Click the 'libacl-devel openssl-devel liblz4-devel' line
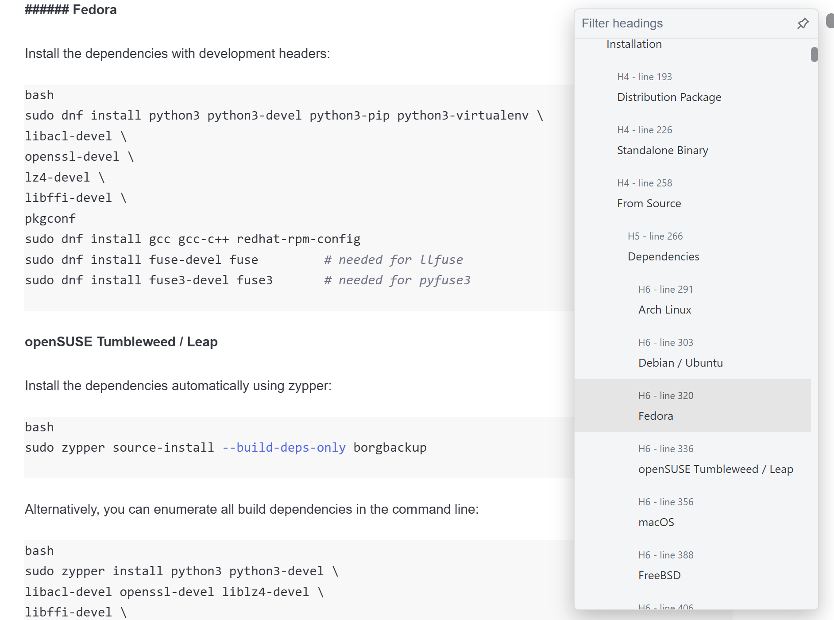This screenshot has height=620, width=834. click(x=174, y=592)
